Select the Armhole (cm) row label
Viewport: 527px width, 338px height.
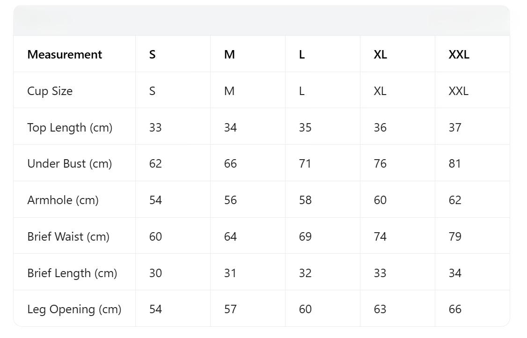pyautogui.click(x=63, y=200)
